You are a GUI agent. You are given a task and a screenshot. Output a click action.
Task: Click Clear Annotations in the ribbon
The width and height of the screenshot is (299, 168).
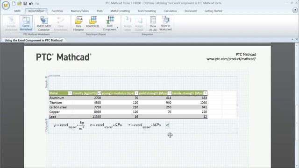click(x=61, y=23)
